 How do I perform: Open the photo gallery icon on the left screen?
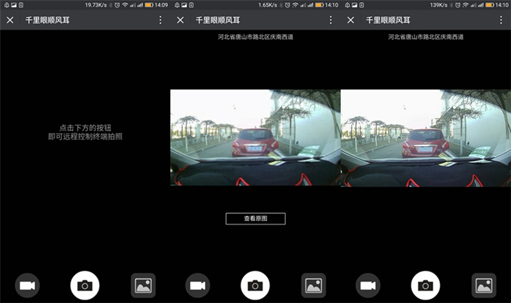point(143,286)
